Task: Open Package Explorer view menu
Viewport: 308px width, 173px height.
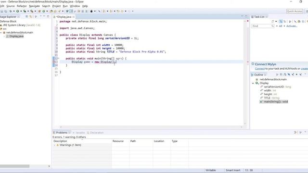Action: coord(40,16)
